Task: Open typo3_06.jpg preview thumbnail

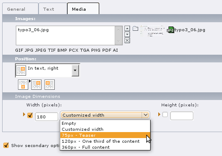Action: (x=152, y=31)
